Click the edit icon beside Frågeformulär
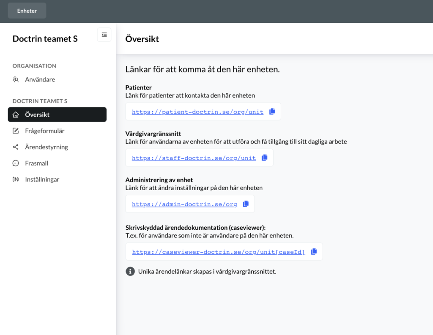The height and width of the screenshot is (335, 433). click(16, 131)
